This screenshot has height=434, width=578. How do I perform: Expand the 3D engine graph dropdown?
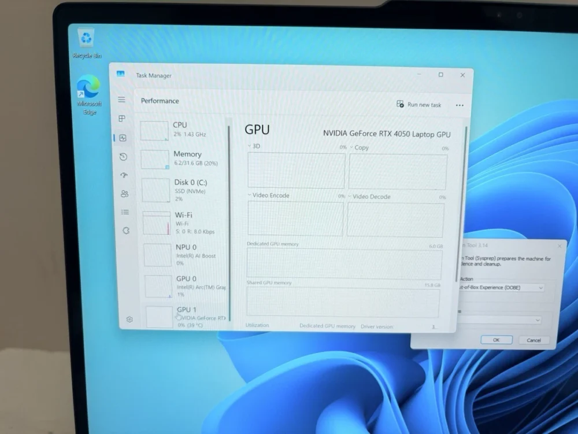(250, 146)
